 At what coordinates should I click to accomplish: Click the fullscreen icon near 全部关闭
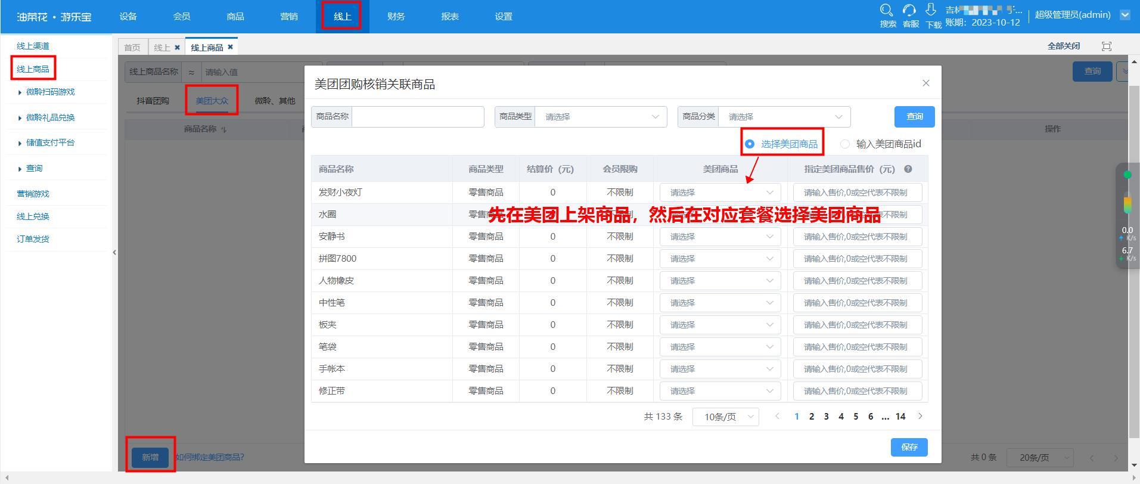[1107, 46]
